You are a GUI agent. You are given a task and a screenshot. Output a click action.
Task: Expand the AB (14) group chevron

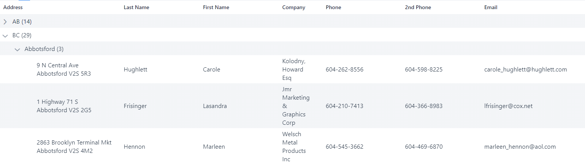point(5,22)
